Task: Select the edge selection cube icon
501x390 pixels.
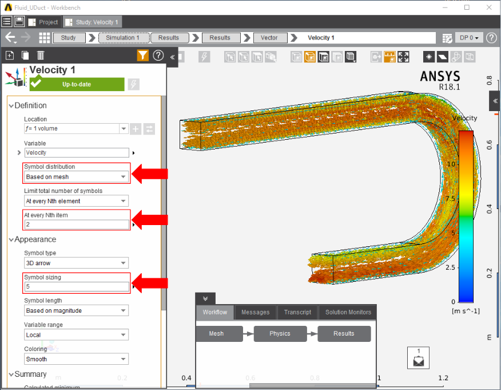Action: [x=244, y=57]
